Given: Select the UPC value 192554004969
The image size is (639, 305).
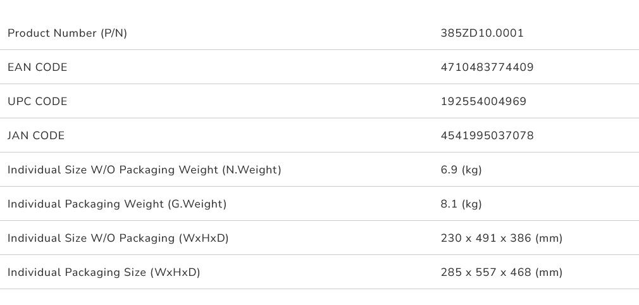Looking at the screenshot, I should (483, 102).
